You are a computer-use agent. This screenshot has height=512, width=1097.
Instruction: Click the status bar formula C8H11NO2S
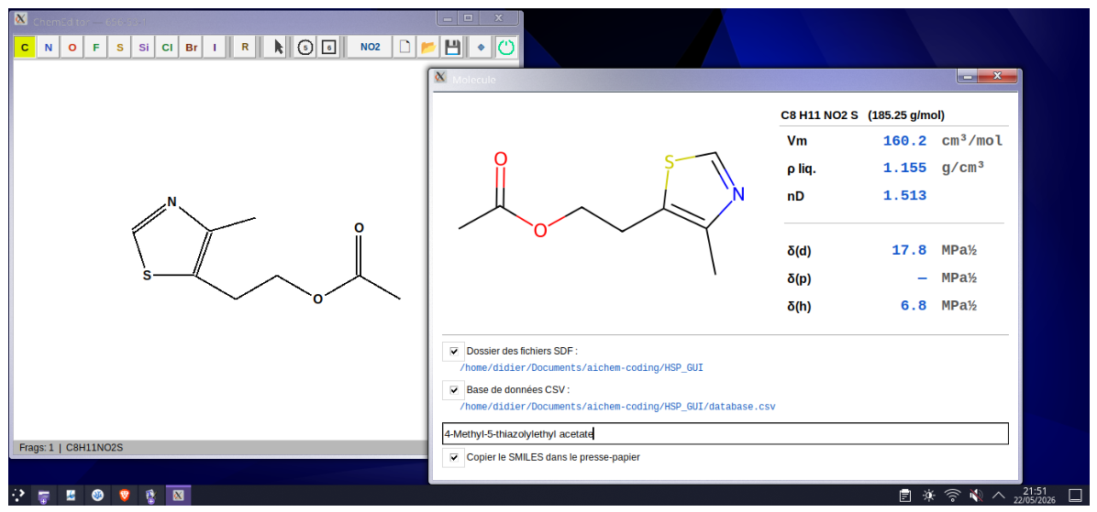95,447
